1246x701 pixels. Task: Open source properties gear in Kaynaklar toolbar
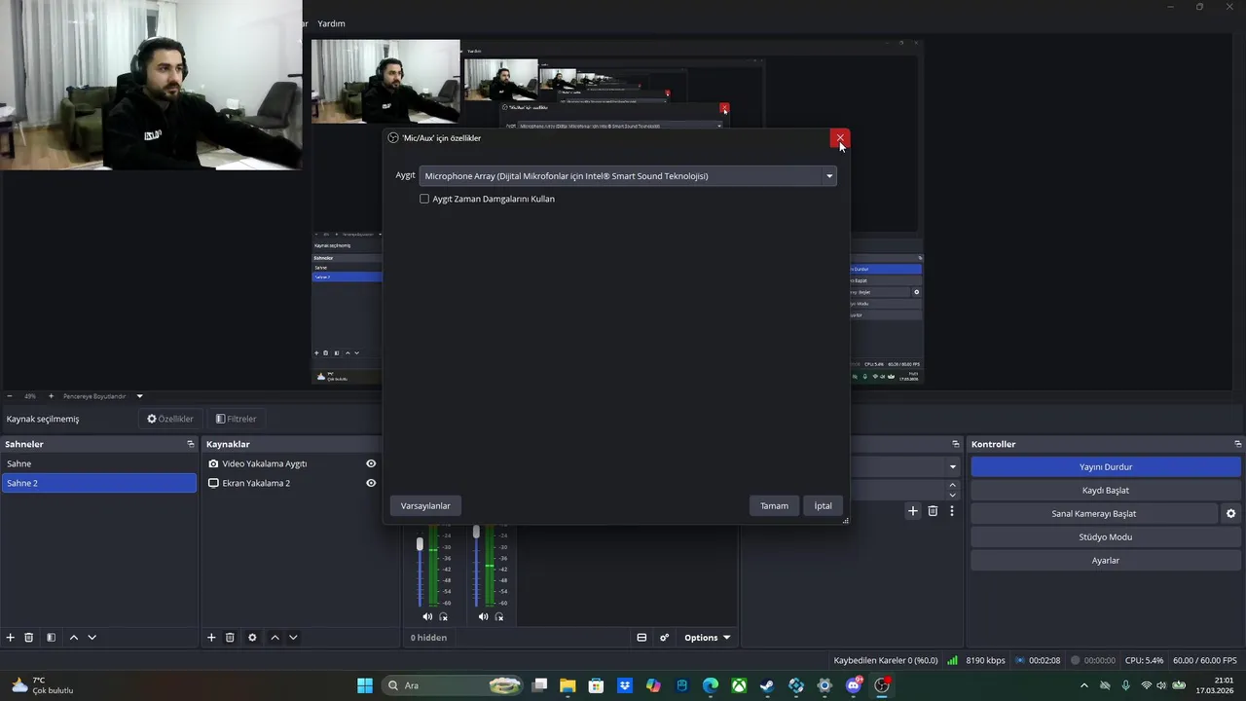[252, 638]
